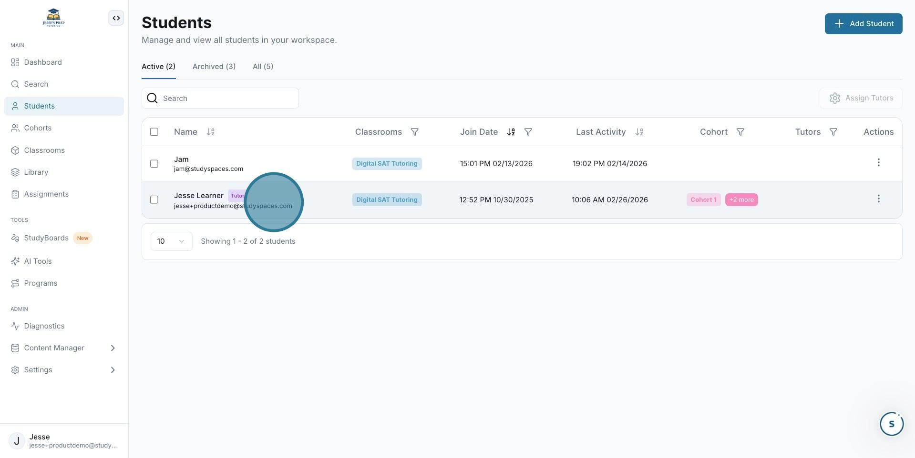
Task: Click the Content Manager database icon
Action: [15, 348]
